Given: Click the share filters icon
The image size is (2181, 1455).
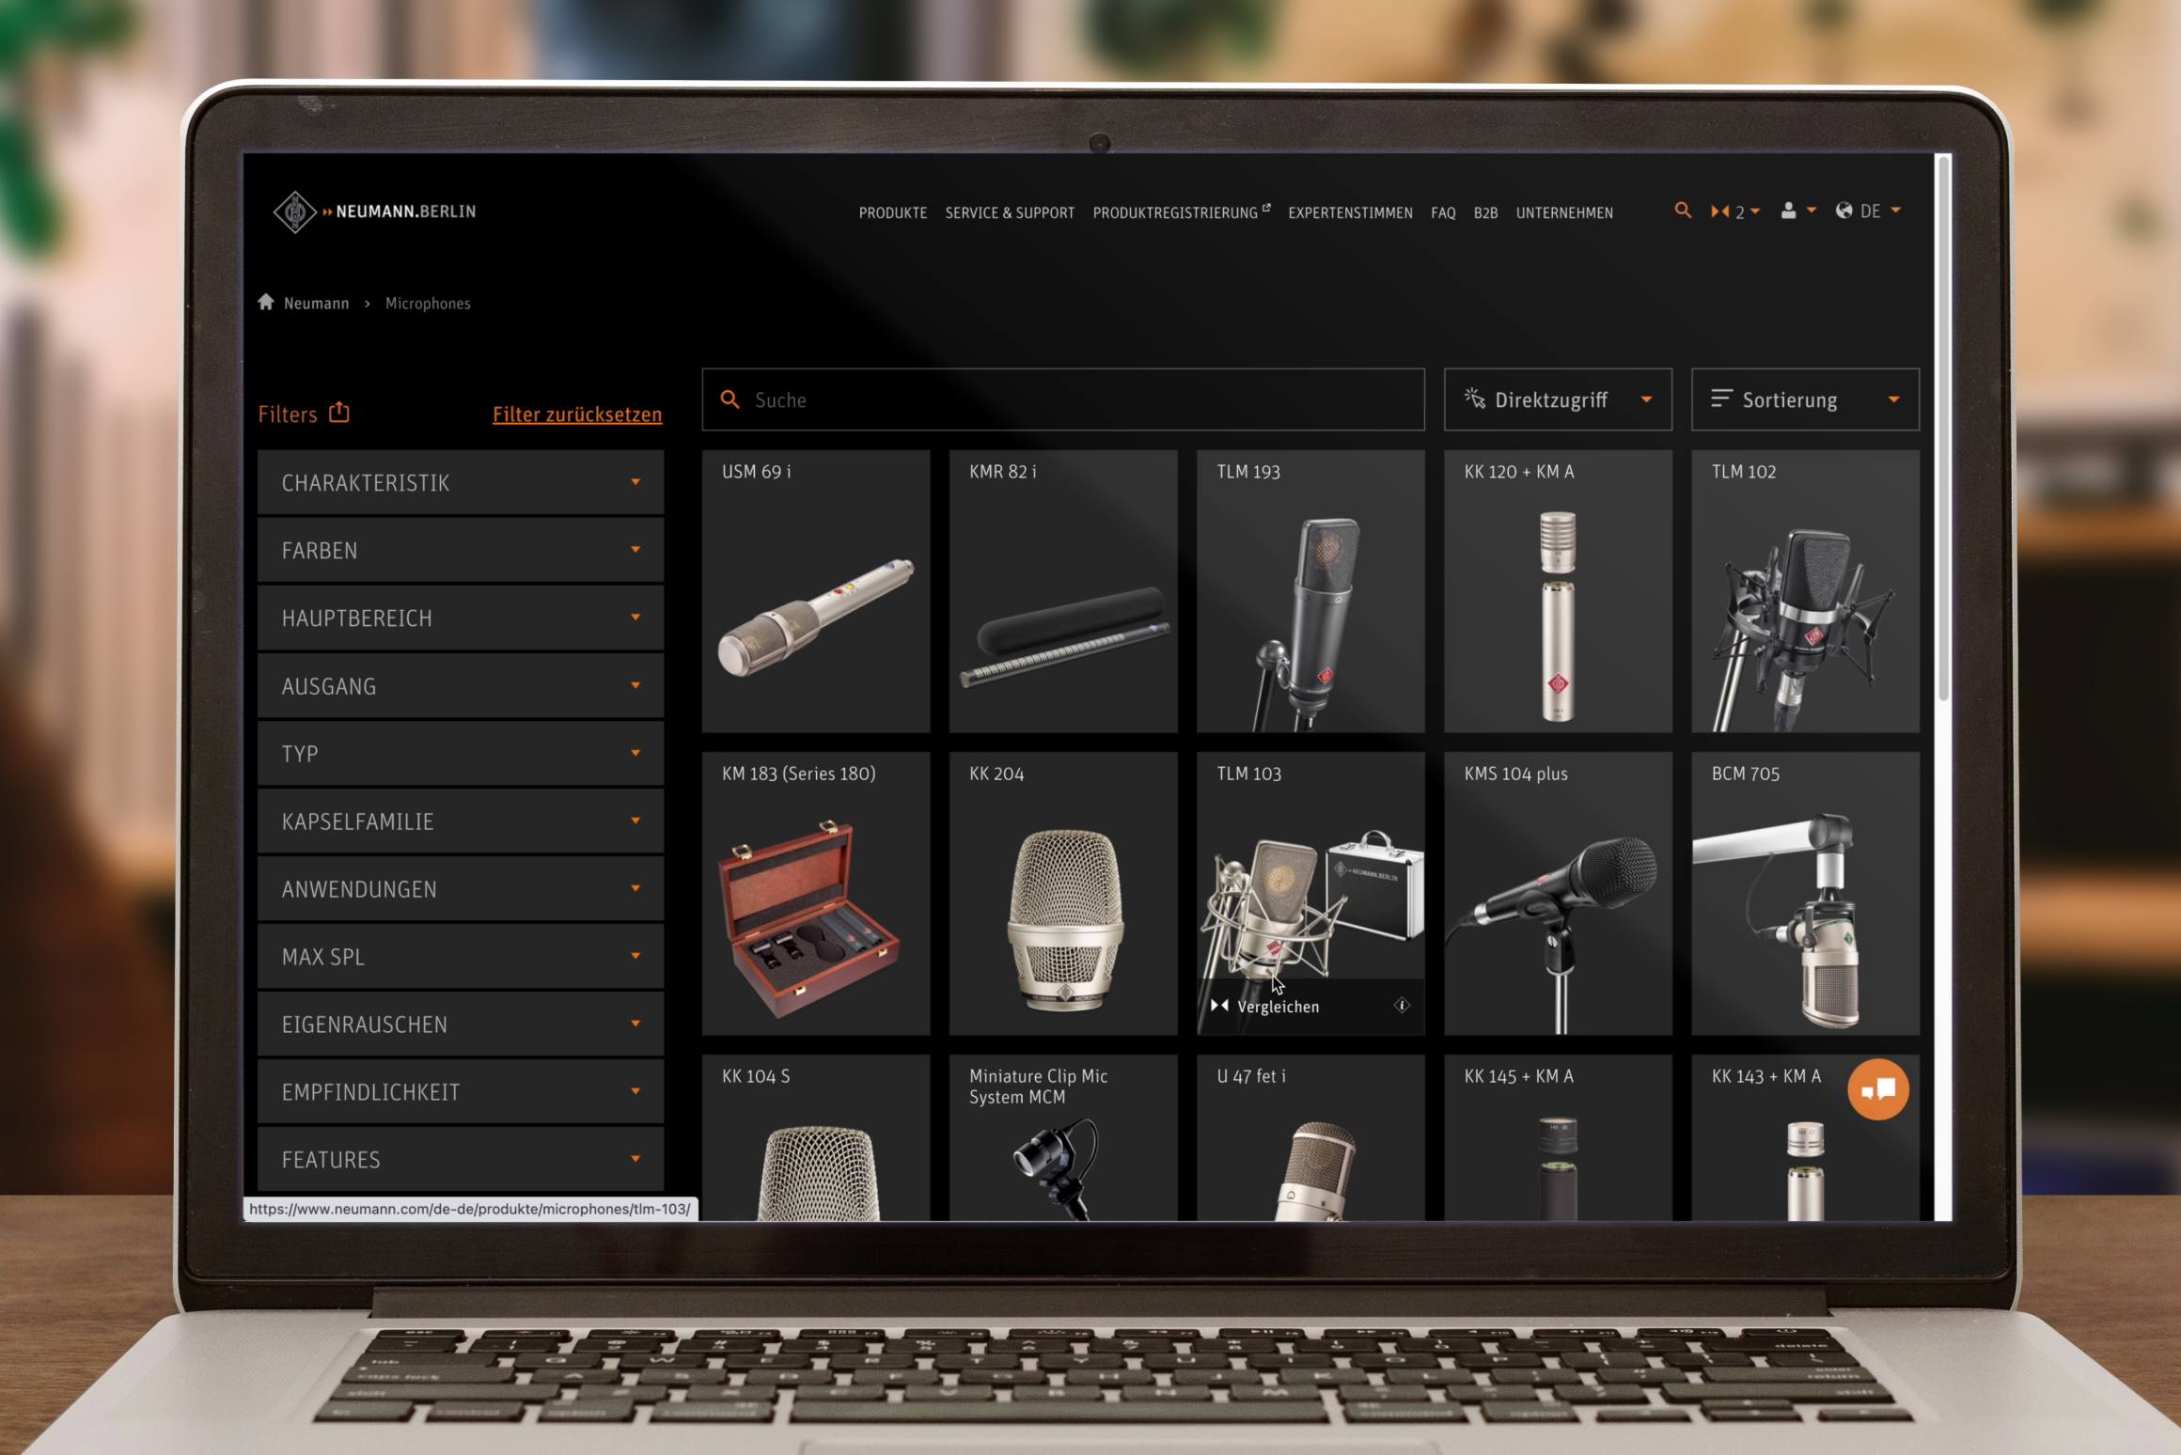Looking at the screenshot, I should point(339,413).
